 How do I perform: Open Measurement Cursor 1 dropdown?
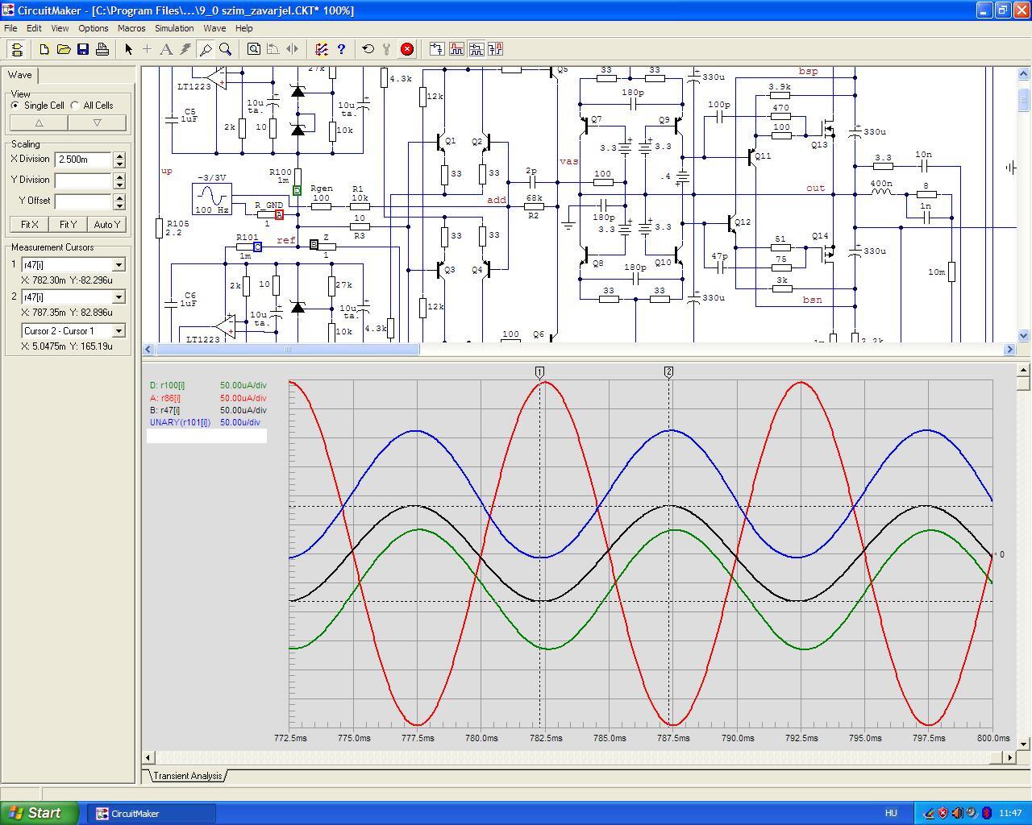click(x=119, y=264)
